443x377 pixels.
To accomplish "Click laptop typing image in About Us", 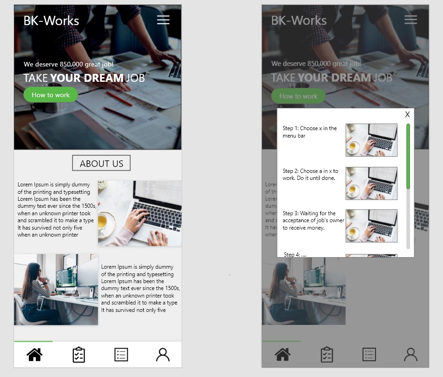I will pos(140,213).
